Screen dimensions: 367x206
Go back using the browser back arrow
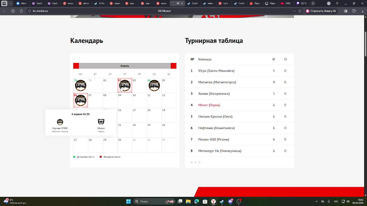pos(4,11)
